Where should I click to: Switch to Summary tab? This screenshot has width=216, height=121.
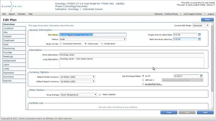14,77
